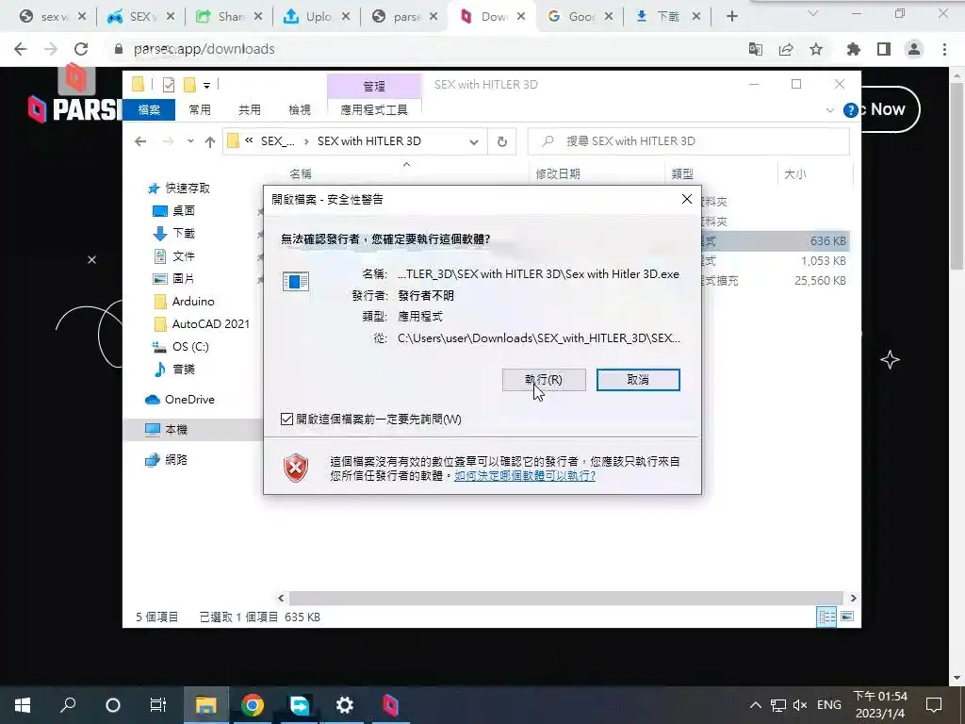Sort by 名稱 column header
The image size is (965, 724).
301,174
